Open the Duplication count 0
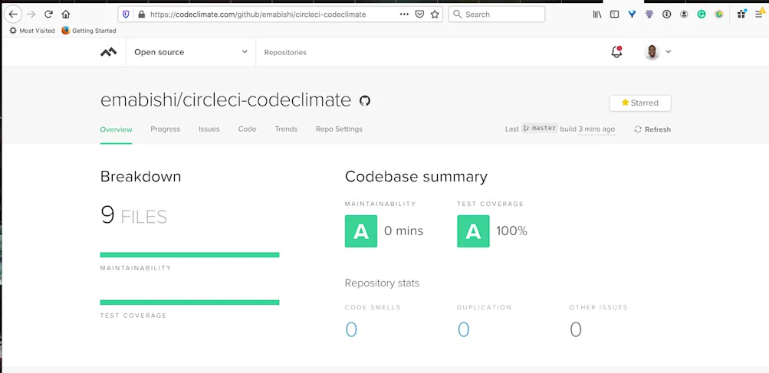The width and height of the screenshot is (769, 373). pos(463,330)
